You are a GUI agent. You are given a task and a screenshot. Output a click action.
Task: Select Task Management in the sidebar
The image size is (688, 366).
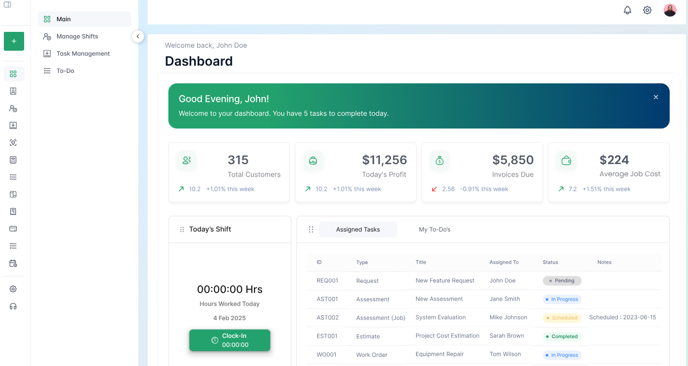(83, 53)
